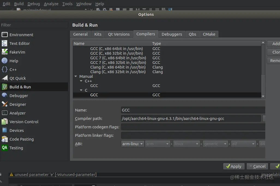The height and width of the screenshot is (186, 280).
Task: Open the Code Pasting settings category
Action: pyautogui.click(x=34, y=139)
